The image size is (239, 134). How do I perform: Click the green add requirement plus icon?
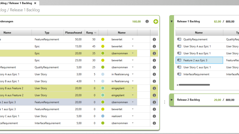(156, 21)
